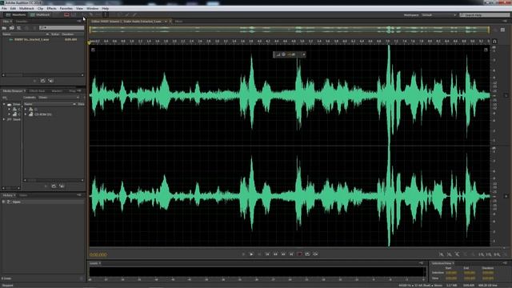Open the Window menu
Image resolution: width=512 pixels, height=288 pixels.
pyautogui.click(x=93, y=9)
